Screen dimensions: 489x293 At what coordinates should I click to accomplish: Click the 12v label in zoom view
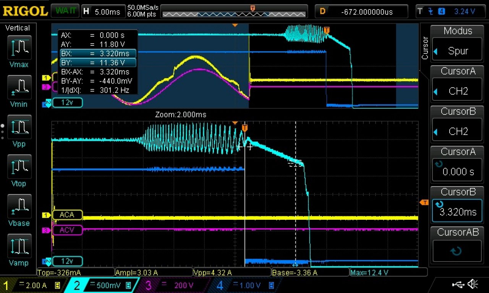click(67, 261)
